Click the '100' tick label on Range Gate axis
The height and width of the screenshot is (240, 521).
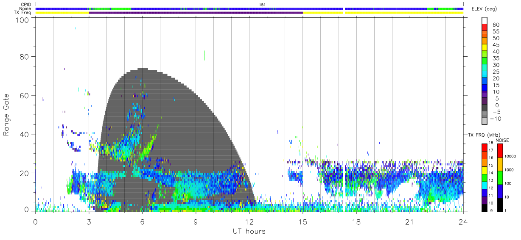point(22,19)
